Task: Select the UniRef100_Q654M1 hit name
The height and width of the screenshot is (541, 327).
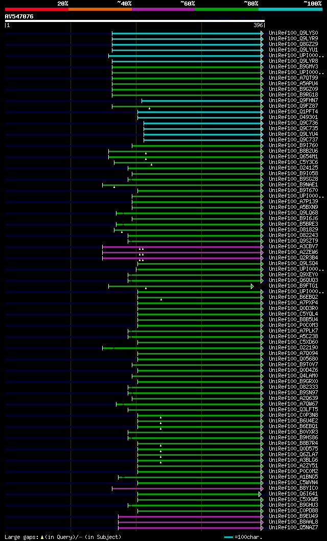Action: pos(294,157)
